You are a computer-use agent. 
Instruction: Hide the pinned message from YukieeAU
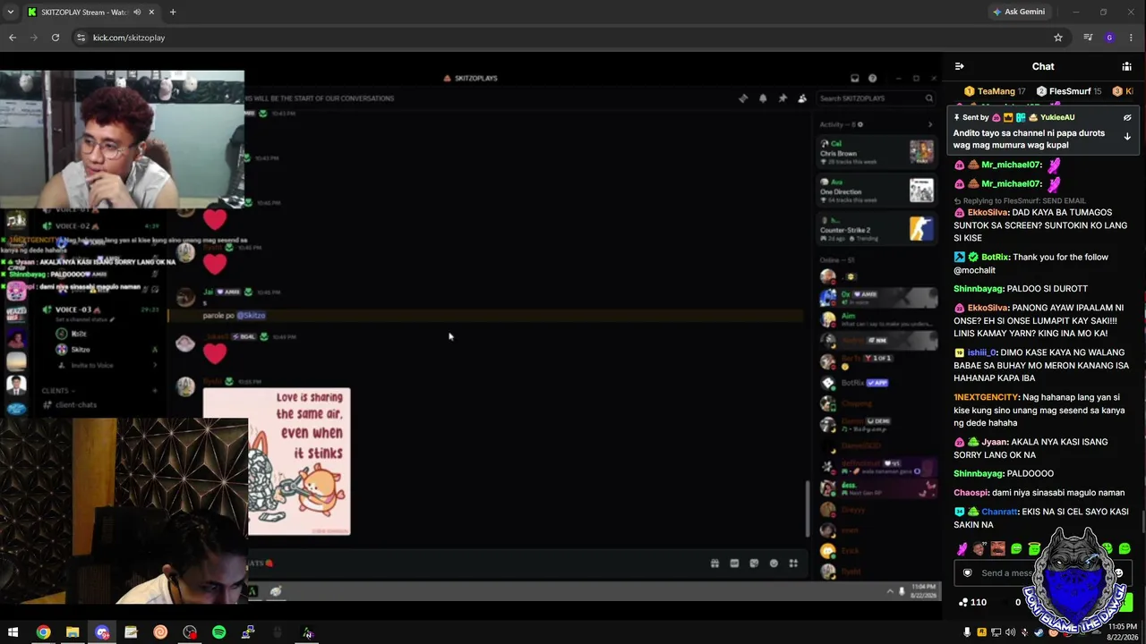(x=1127, y=117)
